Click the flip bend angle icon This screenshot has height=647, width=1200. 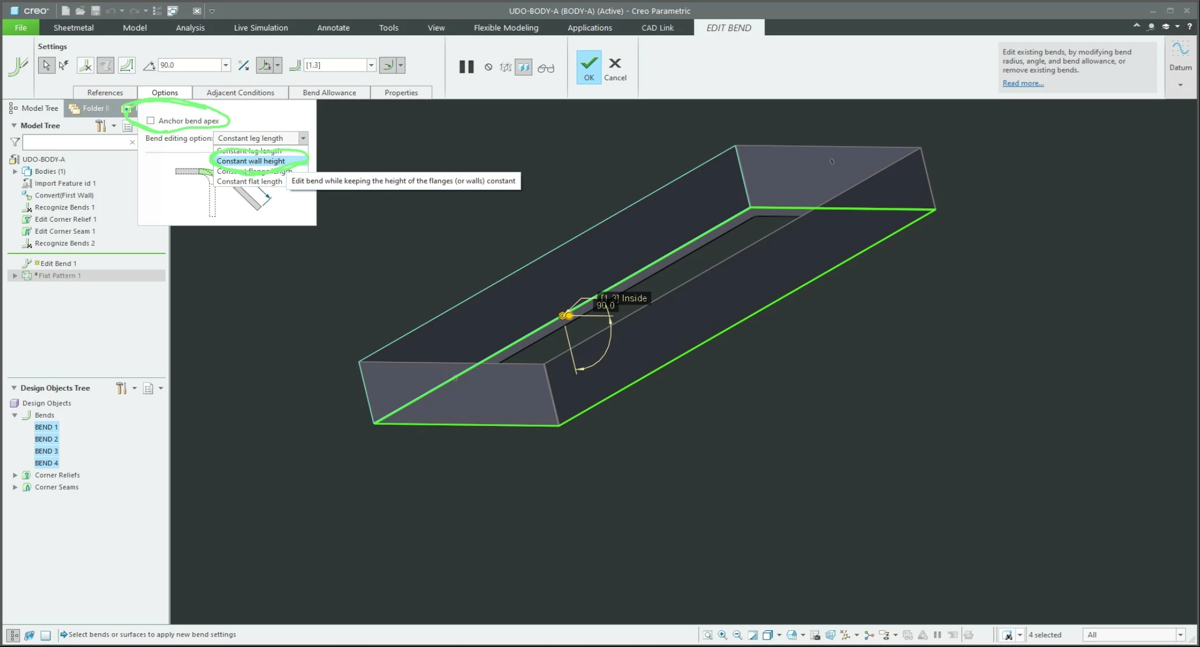(x=244, y=65)
